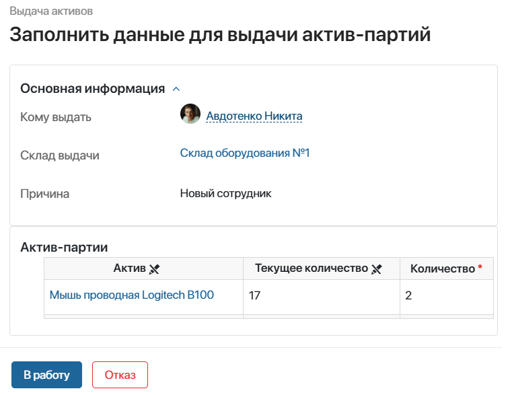This screenshot has height=395, width=510.
Task: Click the crossed-pencil icon beside Актив header
Action: pyautogui.click(x=154, y=269)
